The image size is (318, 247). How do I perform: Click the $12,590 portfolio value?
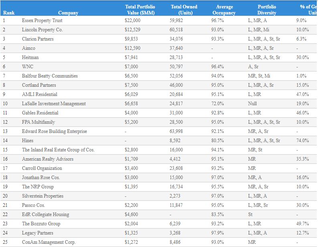point(132,48)
